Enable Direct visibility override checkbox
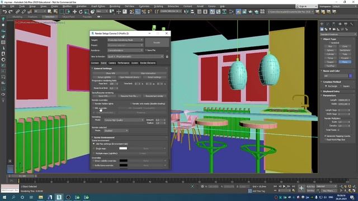This screenshot has height=201, width=358. (x=93, y=161)
